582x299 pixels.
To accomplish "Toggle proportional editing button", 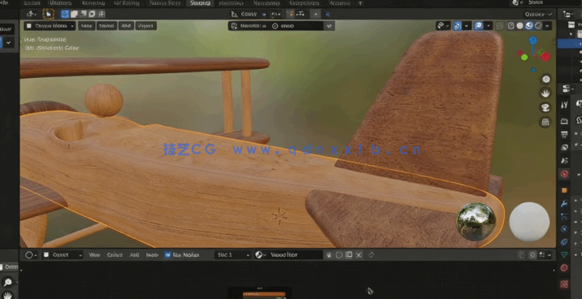I will 316,14.
